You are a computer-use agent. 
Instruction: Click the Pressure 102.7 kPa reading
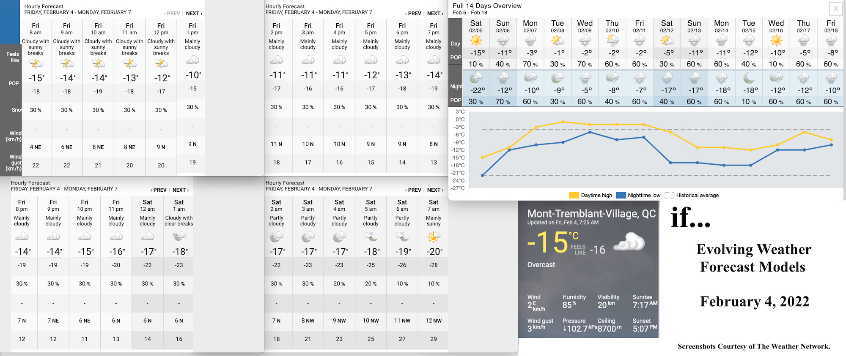[580, 328]
